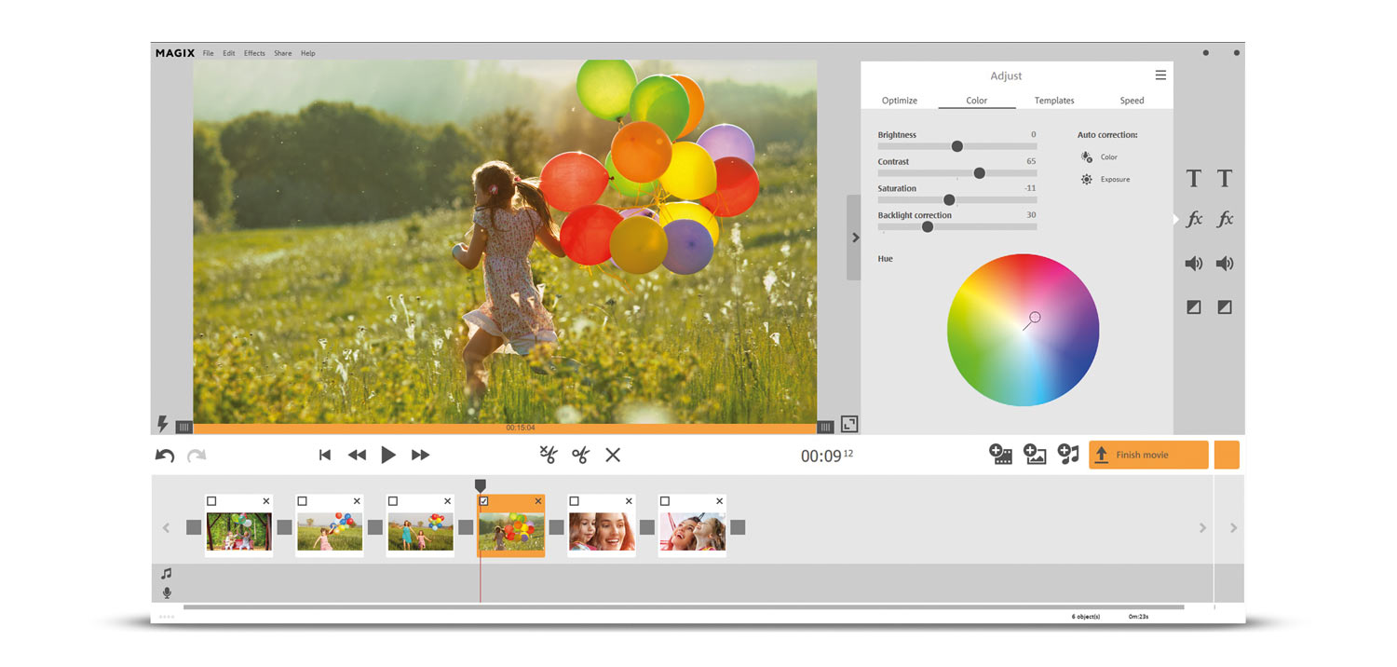Click the add music icon
Viewport: 1397px width, 667px height.
[x=1068, y=454]
